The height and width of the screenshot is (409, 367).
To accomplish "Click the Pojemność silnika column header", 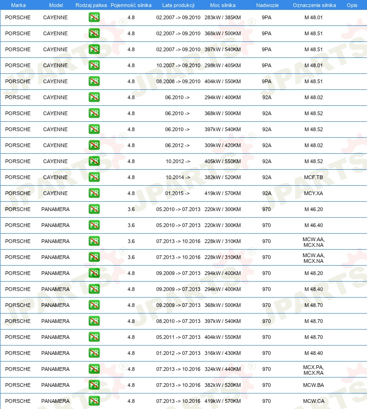I will tap(131, 5).
